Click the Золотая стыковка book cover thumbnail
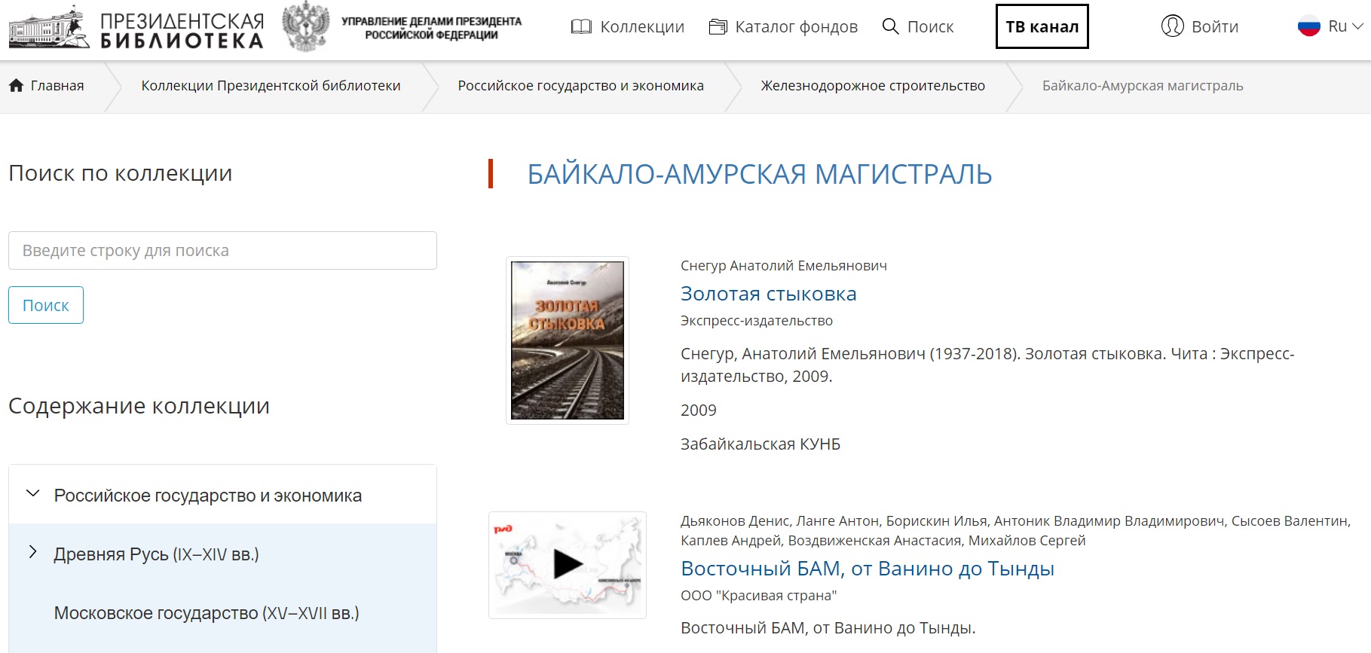The image size is (1371, 653). click(568, 340)
